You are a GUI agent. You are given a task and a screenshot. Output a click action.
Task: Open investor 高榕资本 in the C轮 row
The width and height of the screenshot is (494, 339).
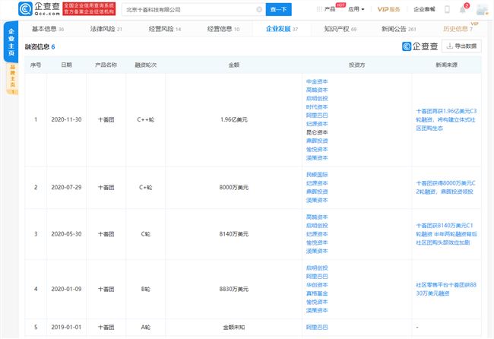pyautogui.click(x=317, y=217)
